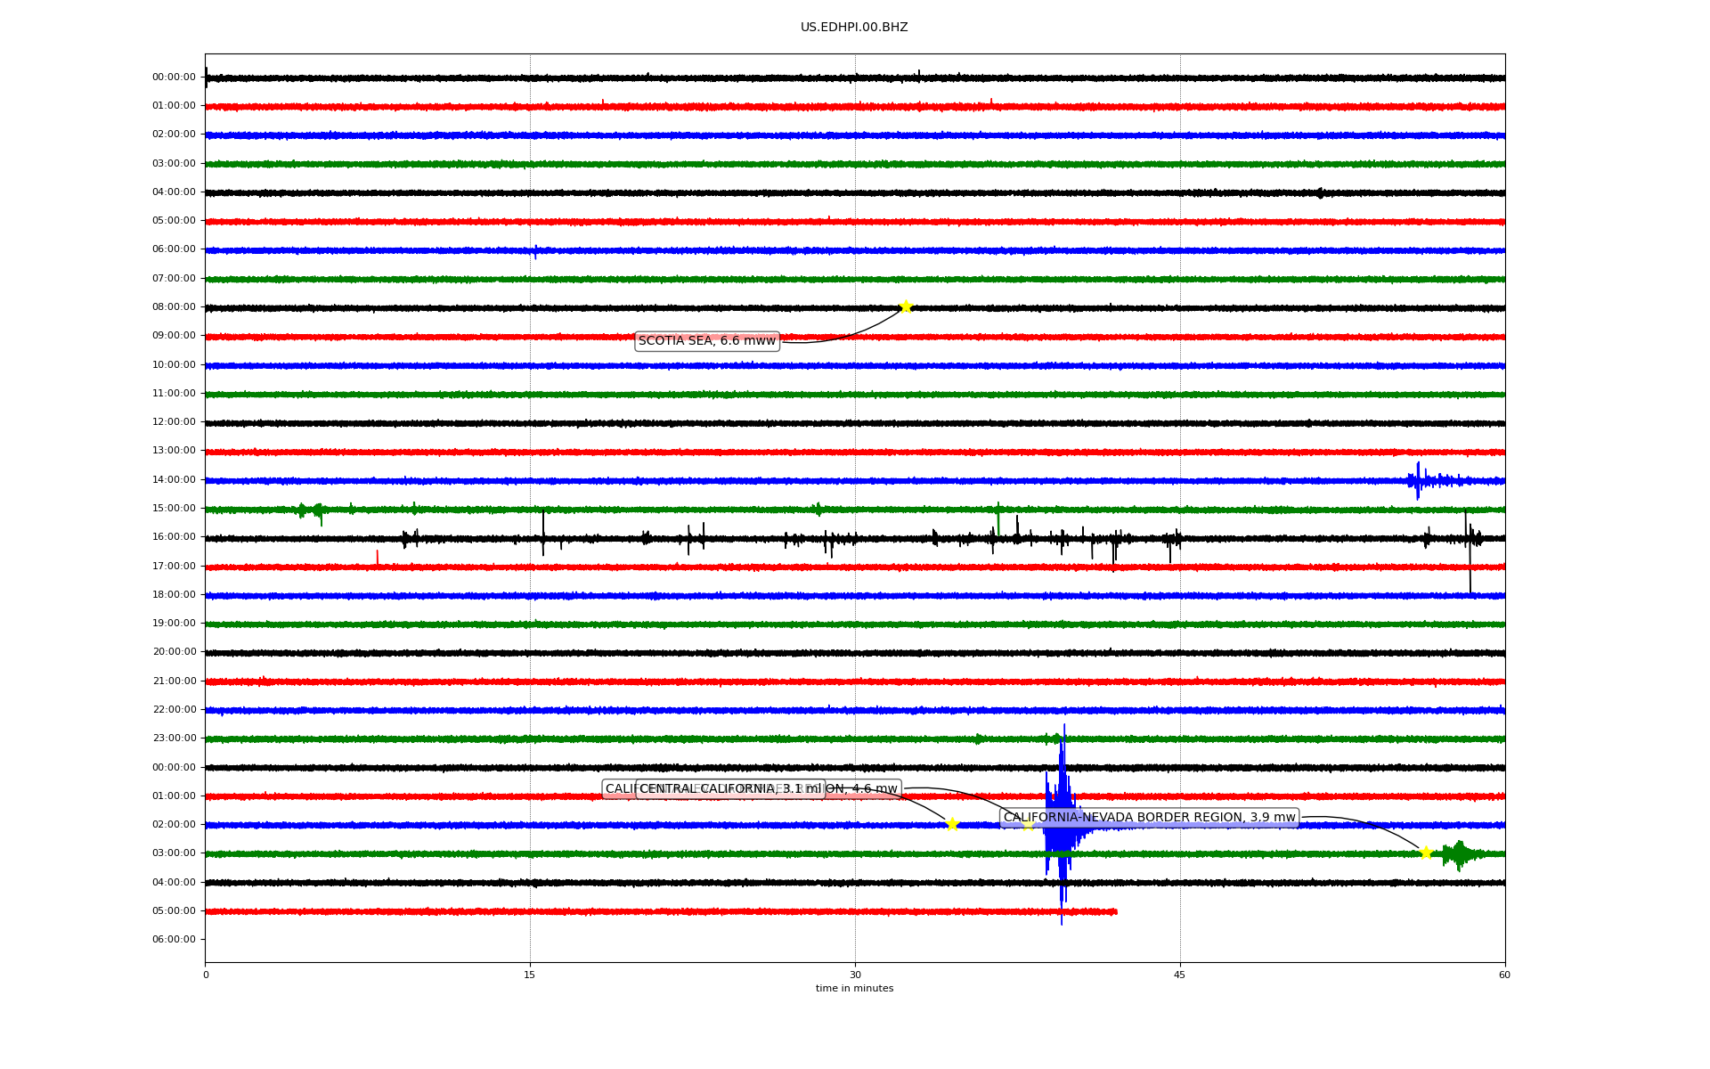The image size is (1710, 1069).
Task: Click the yellow star just before the large blue burst
Action: [x=1028, y=824]
